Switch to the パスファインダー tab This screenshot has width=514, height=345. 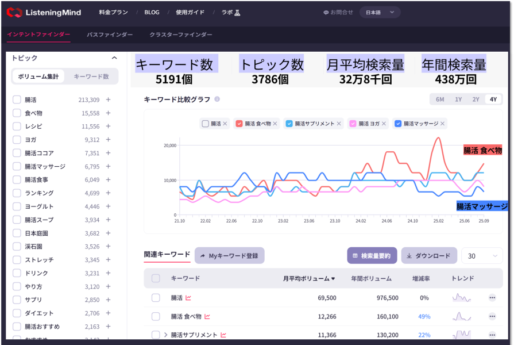click(110, 34)
